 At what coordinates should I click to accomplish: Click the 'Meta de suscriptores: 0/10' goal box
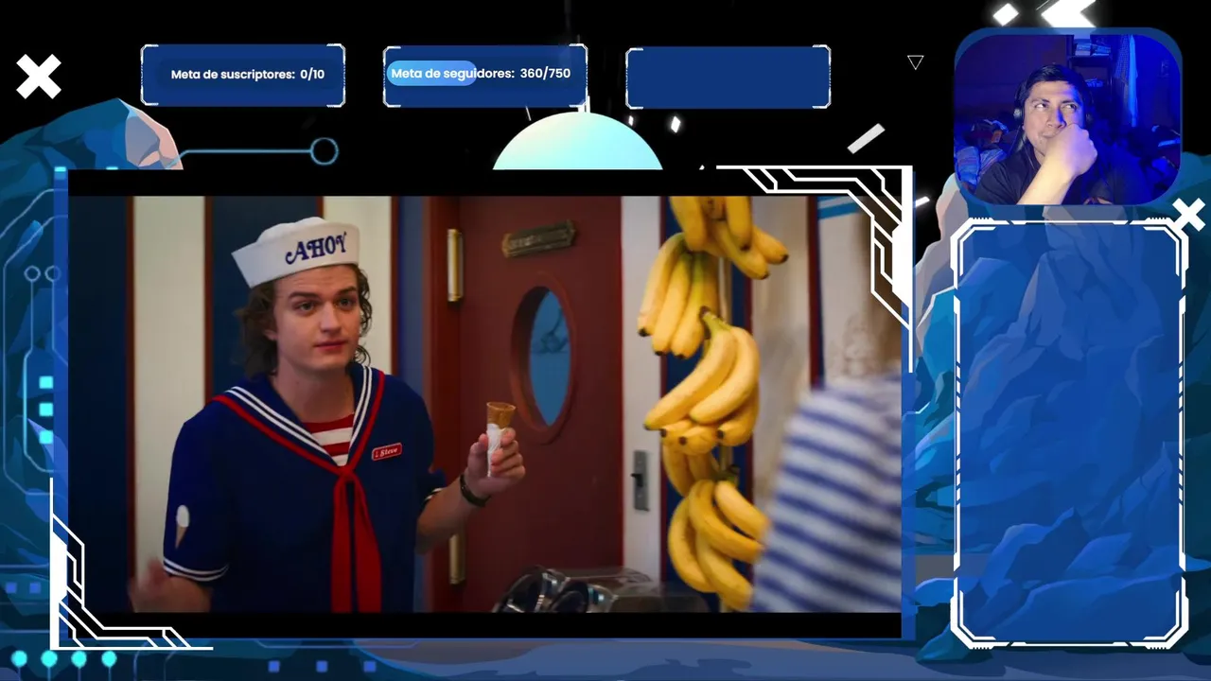tap(243, 75)
